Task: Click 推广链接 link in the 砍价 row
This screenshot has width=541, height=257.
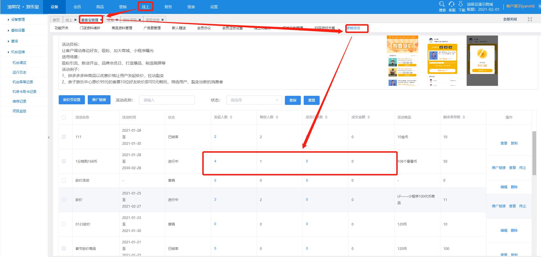Action: (x=499, y=206)
